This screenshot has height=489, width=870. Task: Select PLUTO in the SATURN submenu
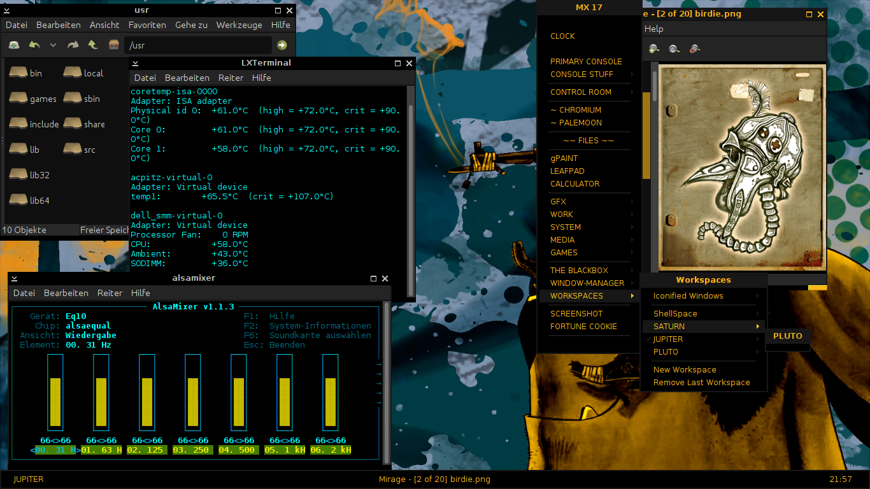tap(788, 336)
